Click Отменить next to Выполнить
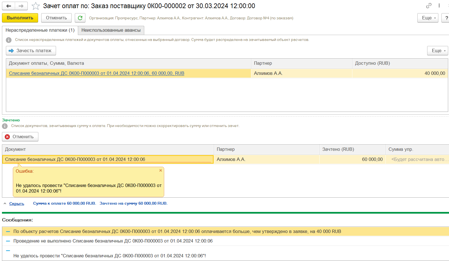Screen dimensions: 449x261 click(x=56, y=18)
